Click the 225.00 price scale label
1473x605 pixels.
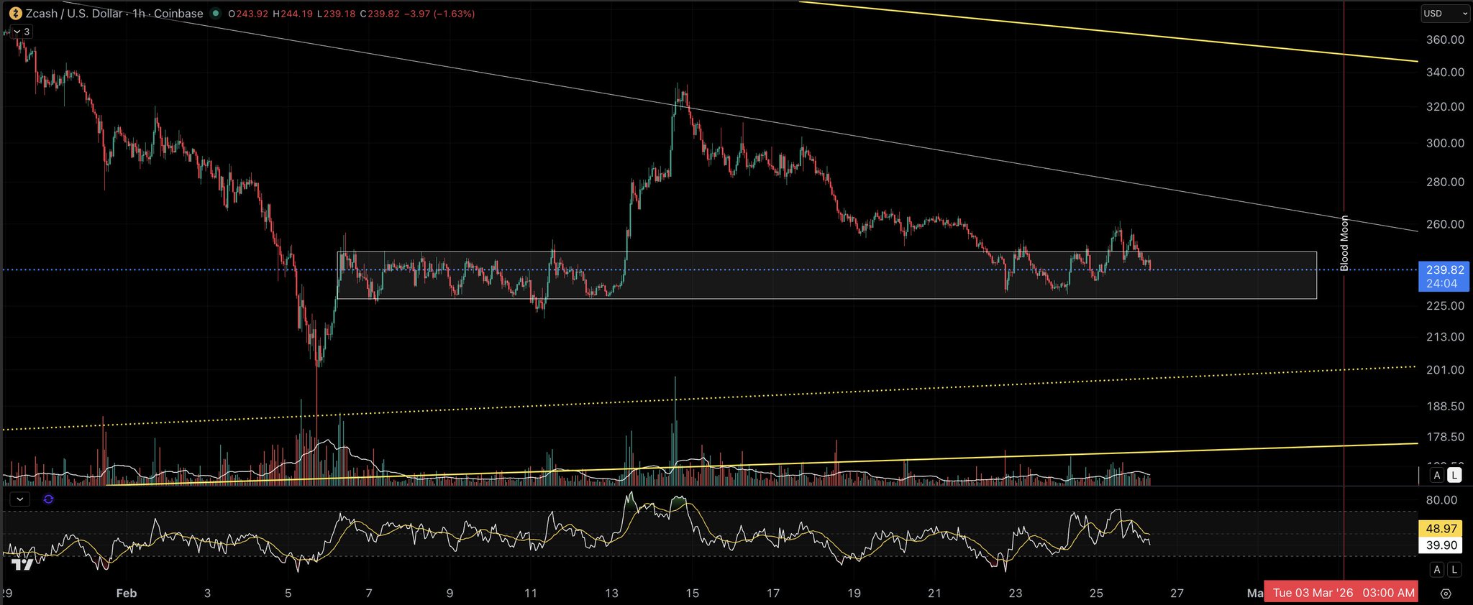(1445, 305)
